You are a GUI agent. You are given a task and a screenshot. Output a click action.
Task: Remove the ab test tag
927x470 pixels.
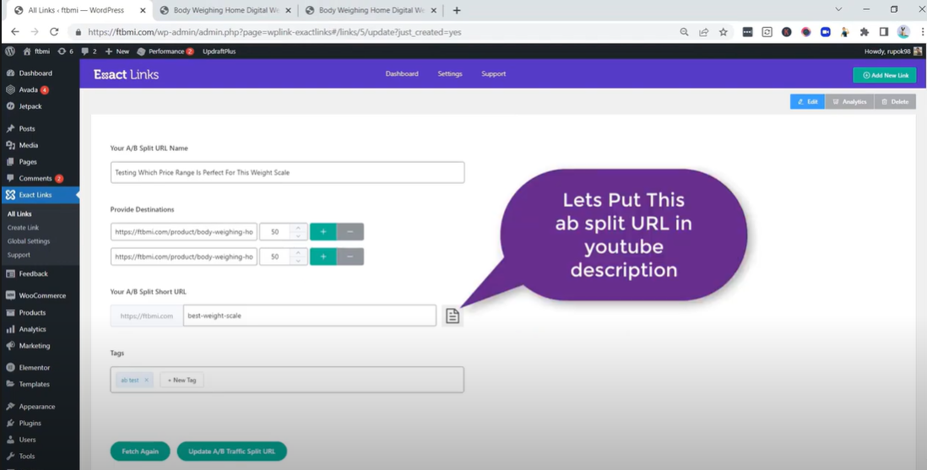pos(147,381)
